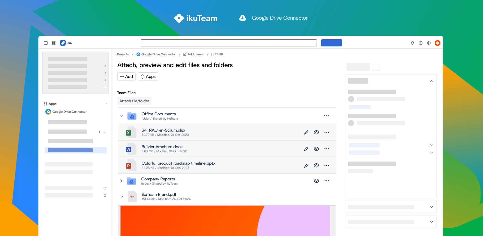The image size is (483, 236).
Task: Open the pencil edit icon for Builder brochure.docx
Action: point(306,149)
